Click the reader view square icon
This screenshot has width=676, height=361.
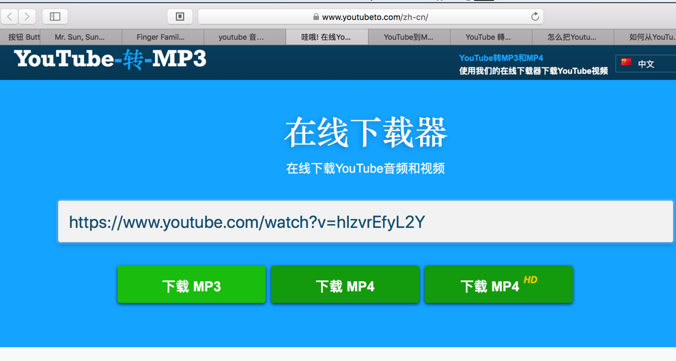tap(180, 17)
